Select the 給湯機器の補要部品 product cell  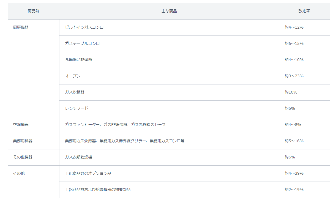(x=98, y=190)
